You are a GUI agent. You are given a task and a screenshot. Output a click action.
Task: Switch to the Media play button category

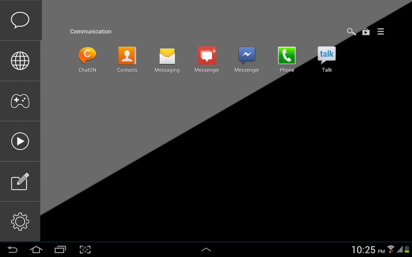coord(20,141)
